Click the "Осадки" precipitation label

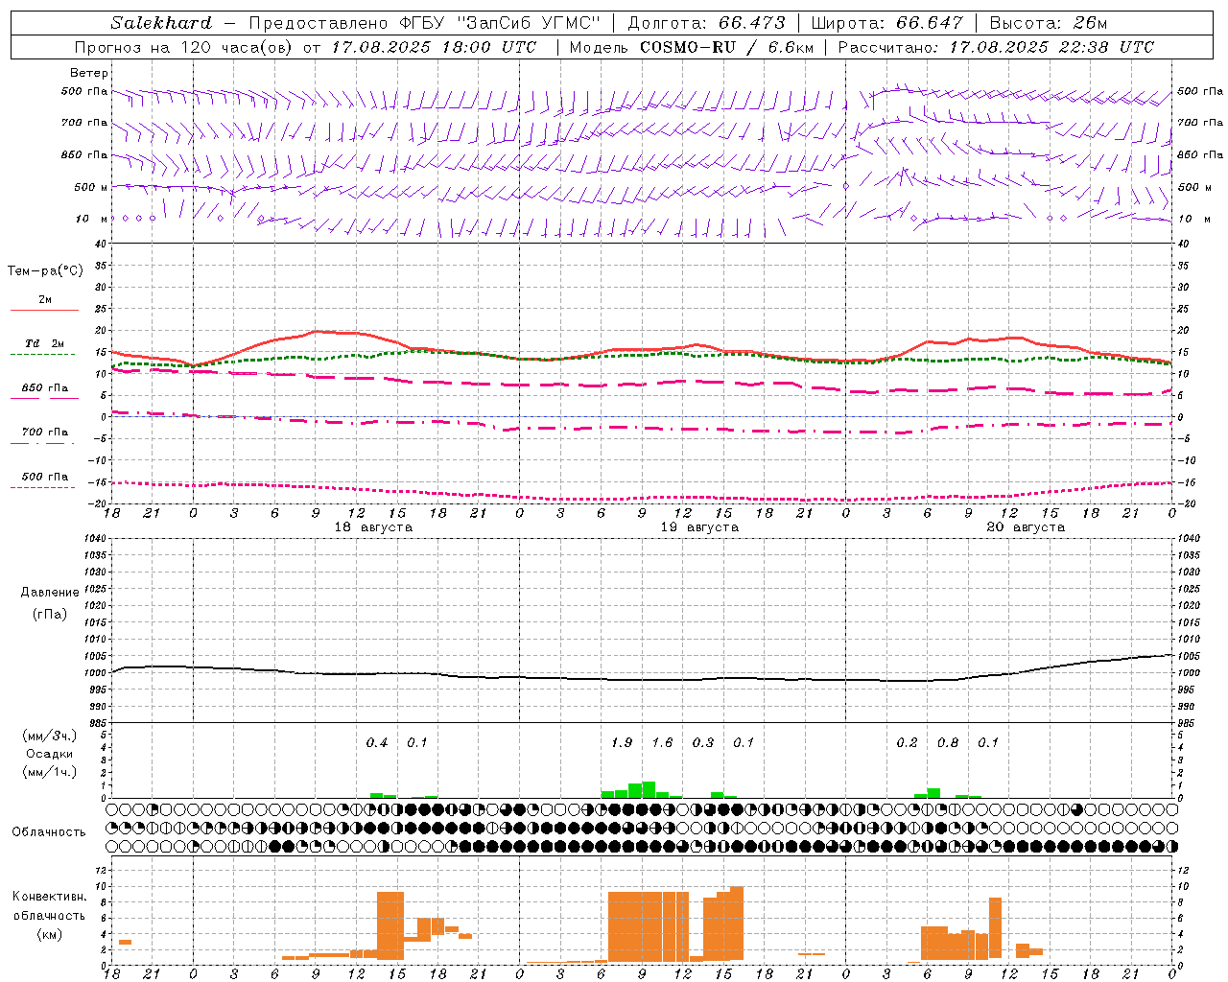(x=50, y=754)
